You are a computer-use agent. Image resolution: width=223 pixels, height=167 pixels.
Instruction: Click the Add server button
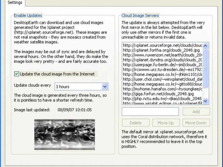coord(196,112)
